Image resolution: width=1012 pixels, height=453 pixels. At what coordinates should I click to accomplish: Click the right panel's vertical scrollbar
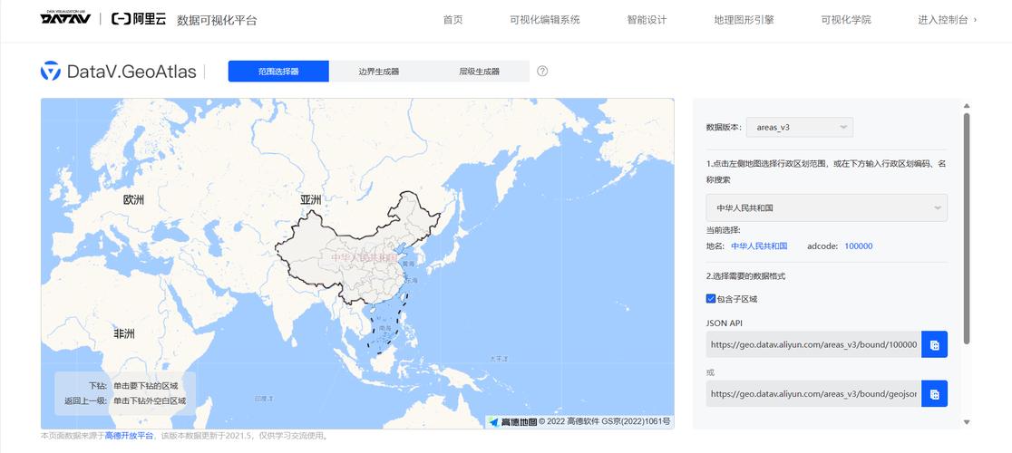(966, 228)
